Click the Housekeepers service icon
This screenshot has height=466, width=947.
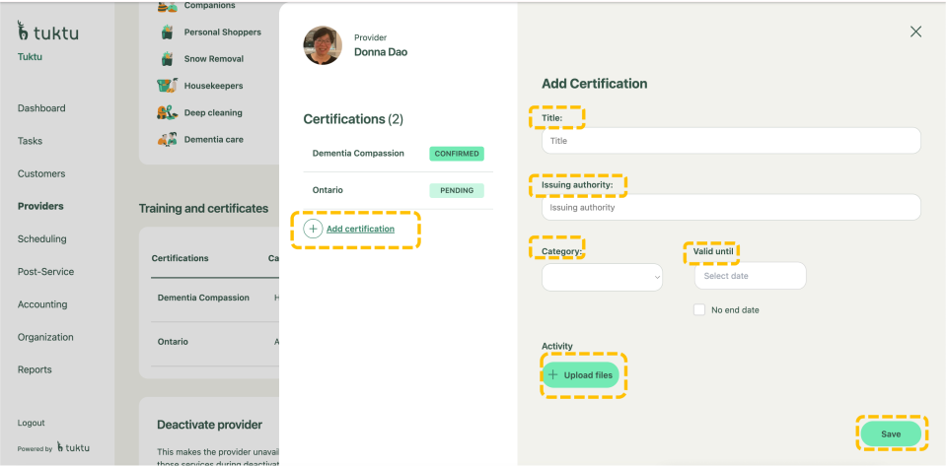168,86
